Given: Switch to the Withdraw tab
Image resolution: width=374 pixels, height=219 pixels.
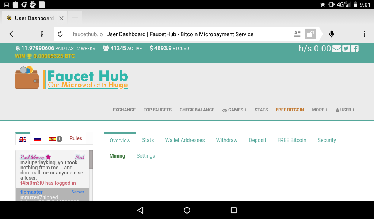Looking at the screenshot, I should pyautogui.click(x=226, y=140).
